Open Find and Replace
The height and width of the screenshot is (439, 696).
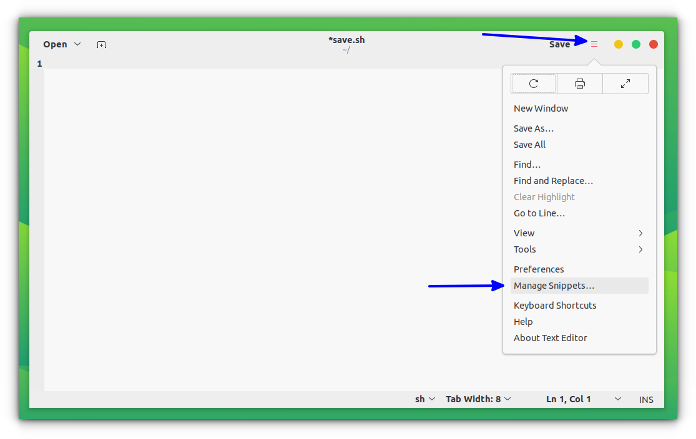[553, 180]
